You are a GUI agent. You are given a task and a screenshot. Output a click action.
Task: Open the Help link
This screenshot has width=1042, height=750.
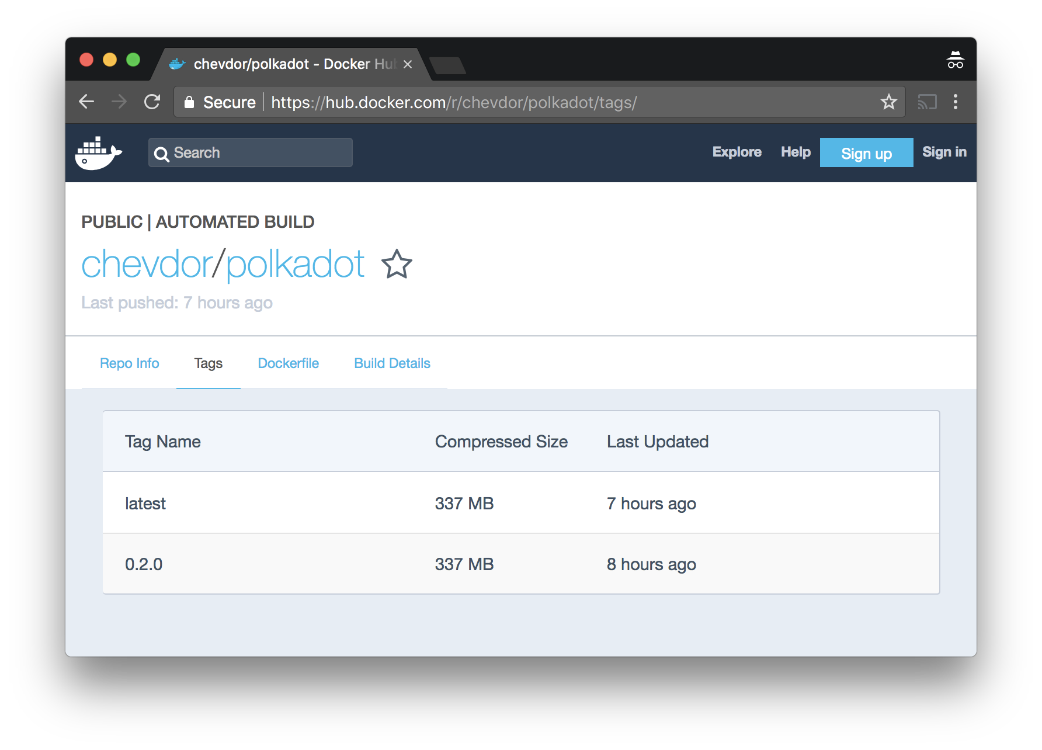(796, 152)
